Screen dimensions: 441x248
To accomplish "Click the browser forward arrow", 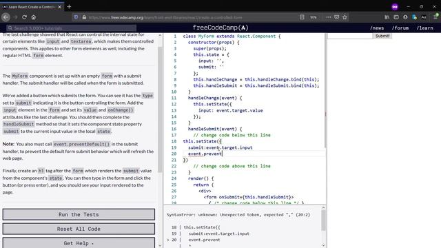I will point(15,17).
